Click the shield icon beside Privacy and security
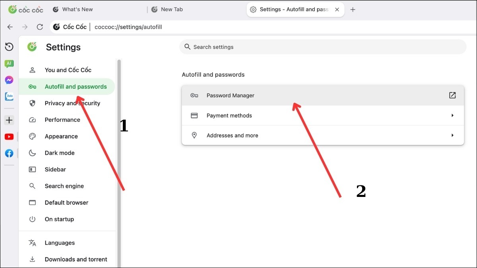Viewport: 477px width, 268px height. point(33,103)
